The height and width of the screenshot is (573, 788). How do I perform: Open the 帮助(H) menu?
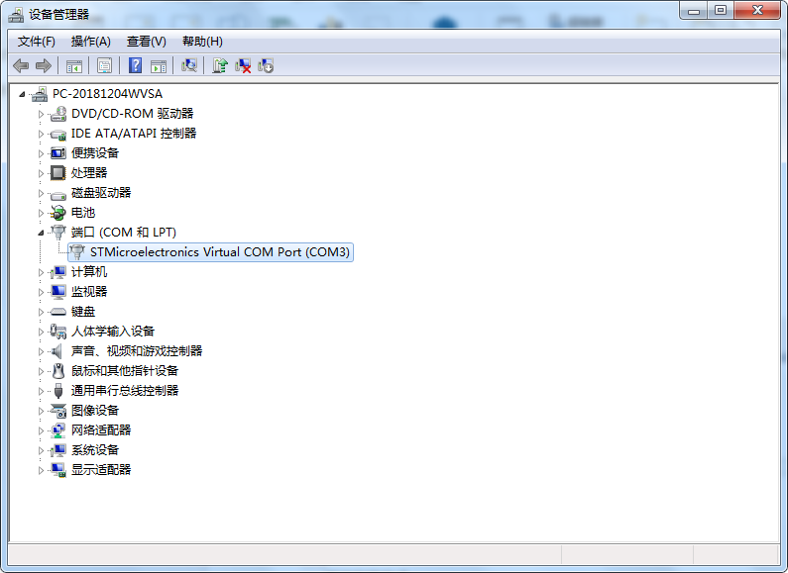pyautogui.click(x=202, y=42)
